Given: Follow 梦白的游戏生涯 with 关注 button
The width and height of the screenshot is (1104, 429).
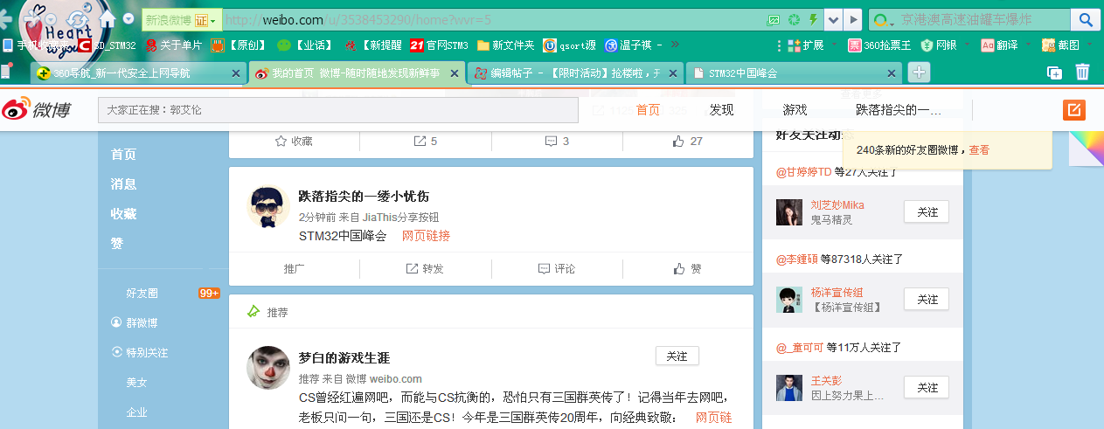Looking at the screenshot, I should tap(677, 356).
